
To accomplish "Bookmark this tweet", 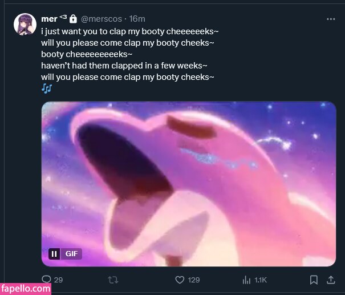I will click(x=314, y=280).
